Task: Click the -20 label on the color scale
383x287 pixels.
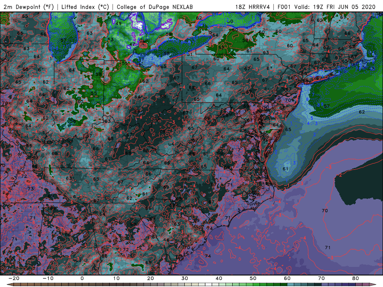Action: pos(14,278)
